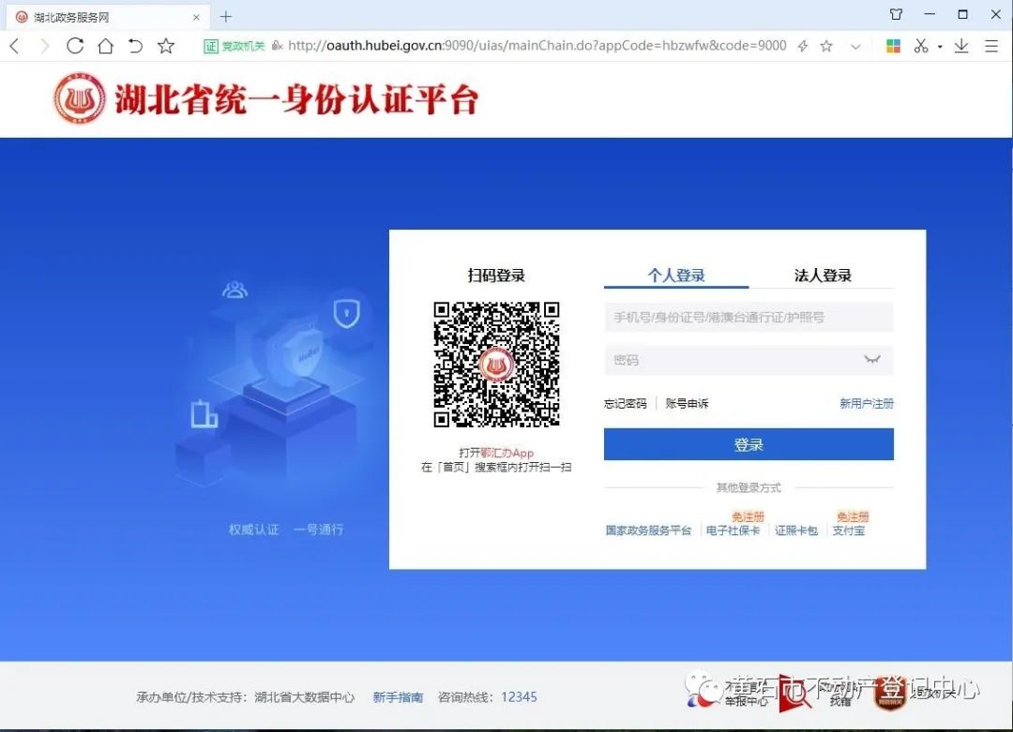Open the scissors screenshot tool
Viewport: 1013px width, 732px height.
[x=920, y=46]
